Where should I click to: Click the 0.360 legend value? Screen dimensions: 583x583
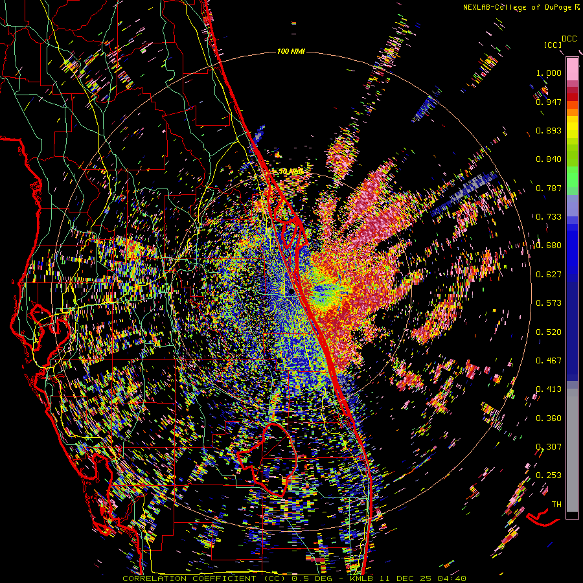coord(549,418)
